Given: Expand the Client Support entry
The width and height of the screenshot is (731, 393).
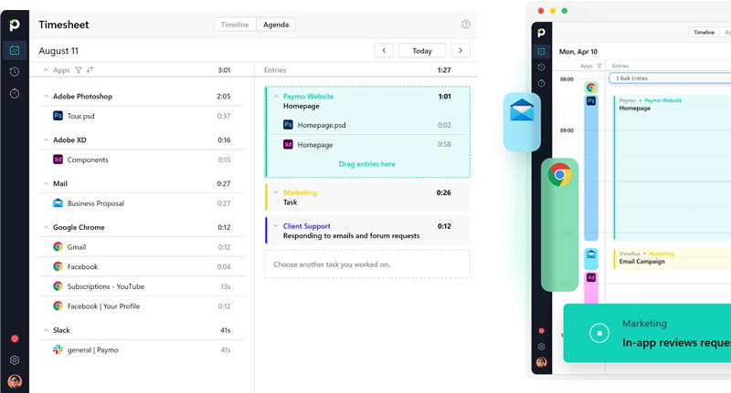Looking at the screenshot, I should [x=276, y=225].
